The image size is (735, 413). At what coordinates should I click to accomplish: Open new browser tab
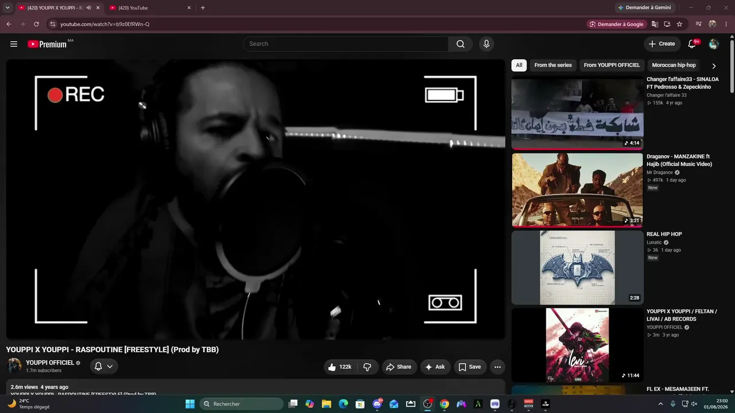[x=203, y=8]
